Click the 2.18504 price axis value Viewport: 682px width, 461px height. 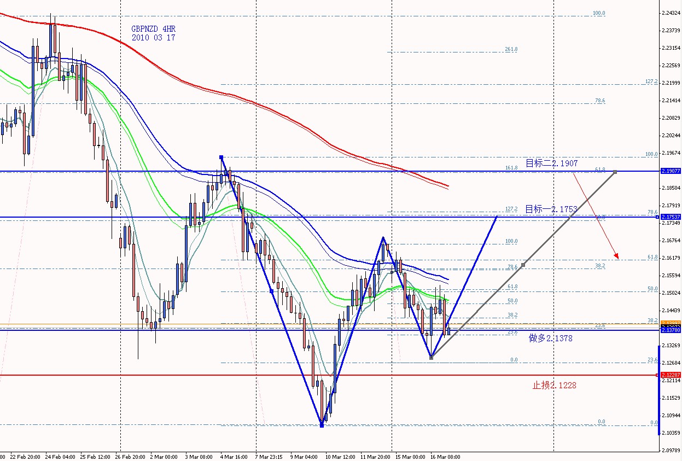tap(670, 188)
